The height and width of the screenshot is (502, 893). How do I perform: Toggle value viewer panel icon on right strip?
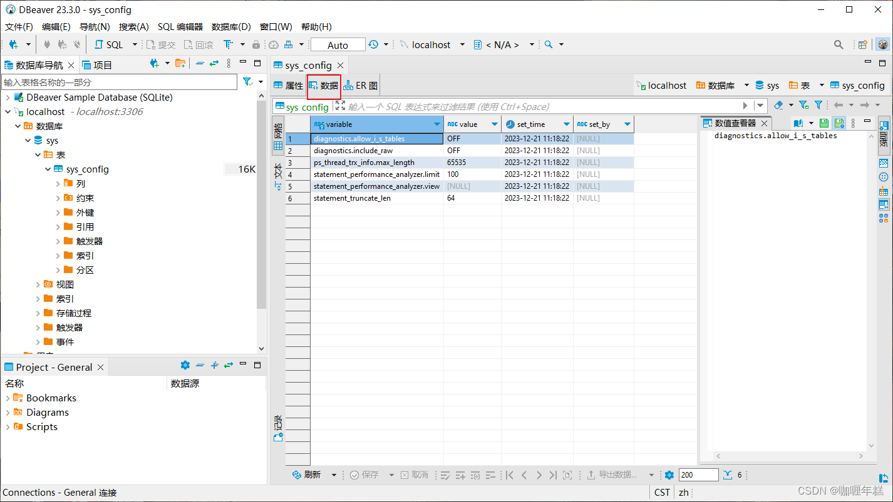[884, 204]
